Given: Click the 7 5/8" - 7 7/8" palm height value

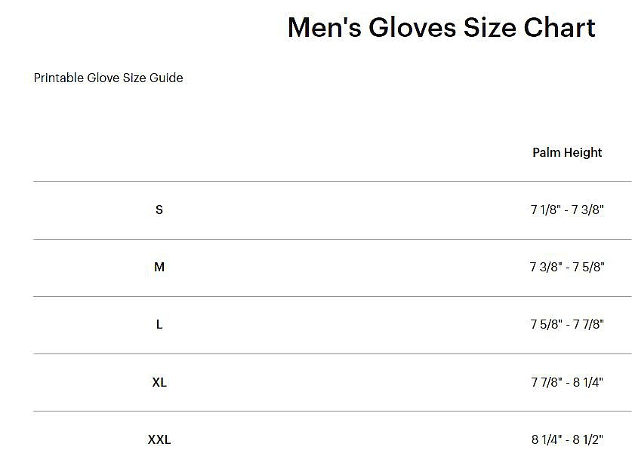Looking at the screenshot, I should point(567,324).
